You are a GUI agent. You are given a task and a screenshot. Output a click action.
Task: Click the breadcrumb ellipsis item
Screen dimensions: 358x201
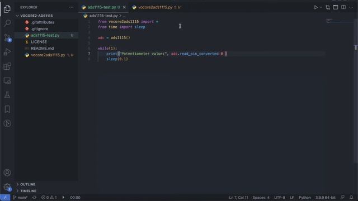pos(124,16)
